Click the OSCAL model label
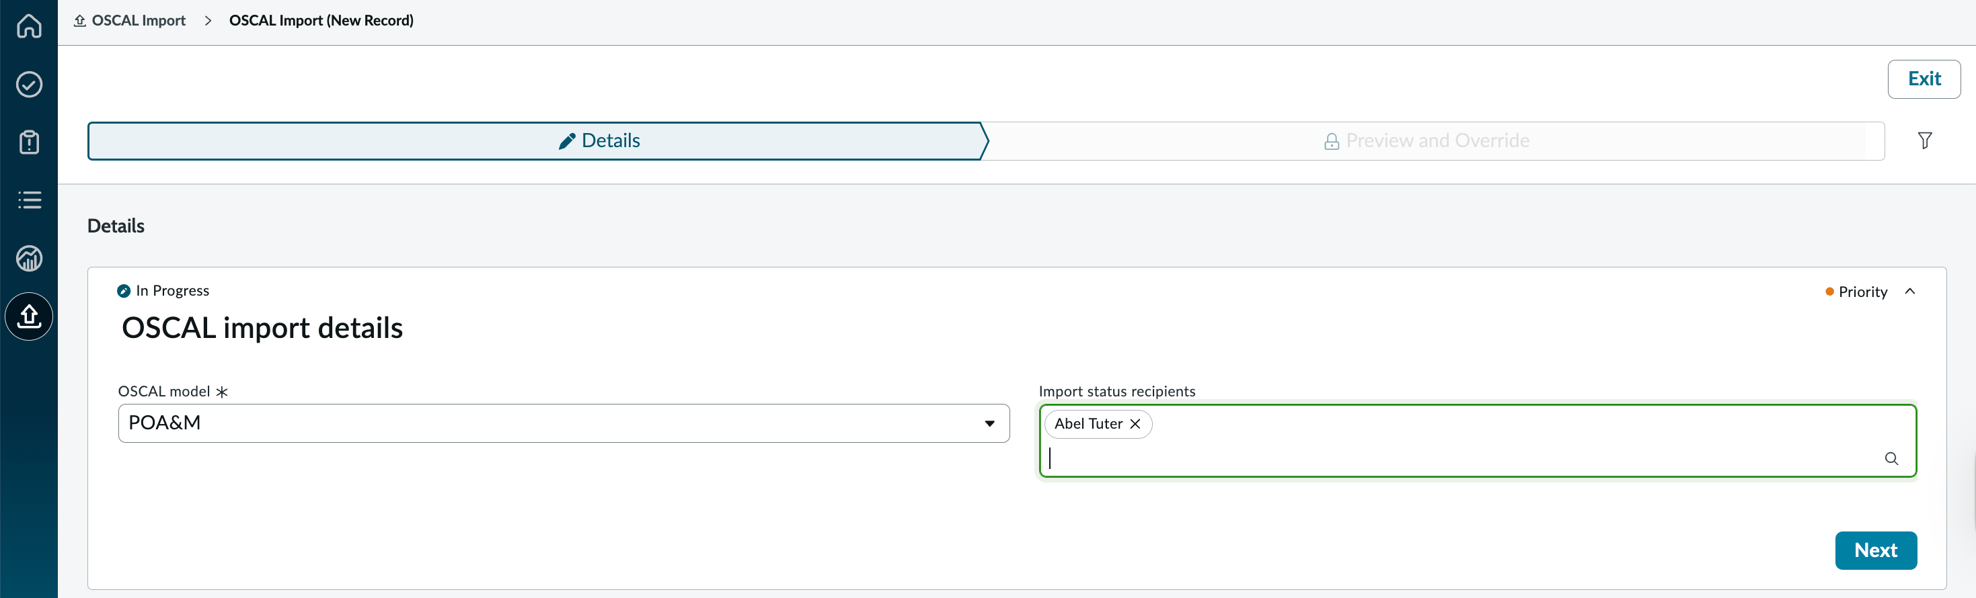This screenshot has height=598, width=1976. click(x=164, y=391)
